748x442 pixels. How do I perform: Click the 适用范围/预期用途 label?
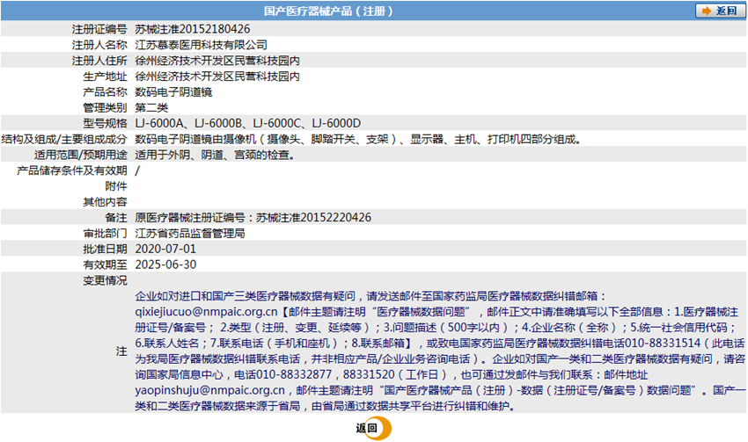81,155
